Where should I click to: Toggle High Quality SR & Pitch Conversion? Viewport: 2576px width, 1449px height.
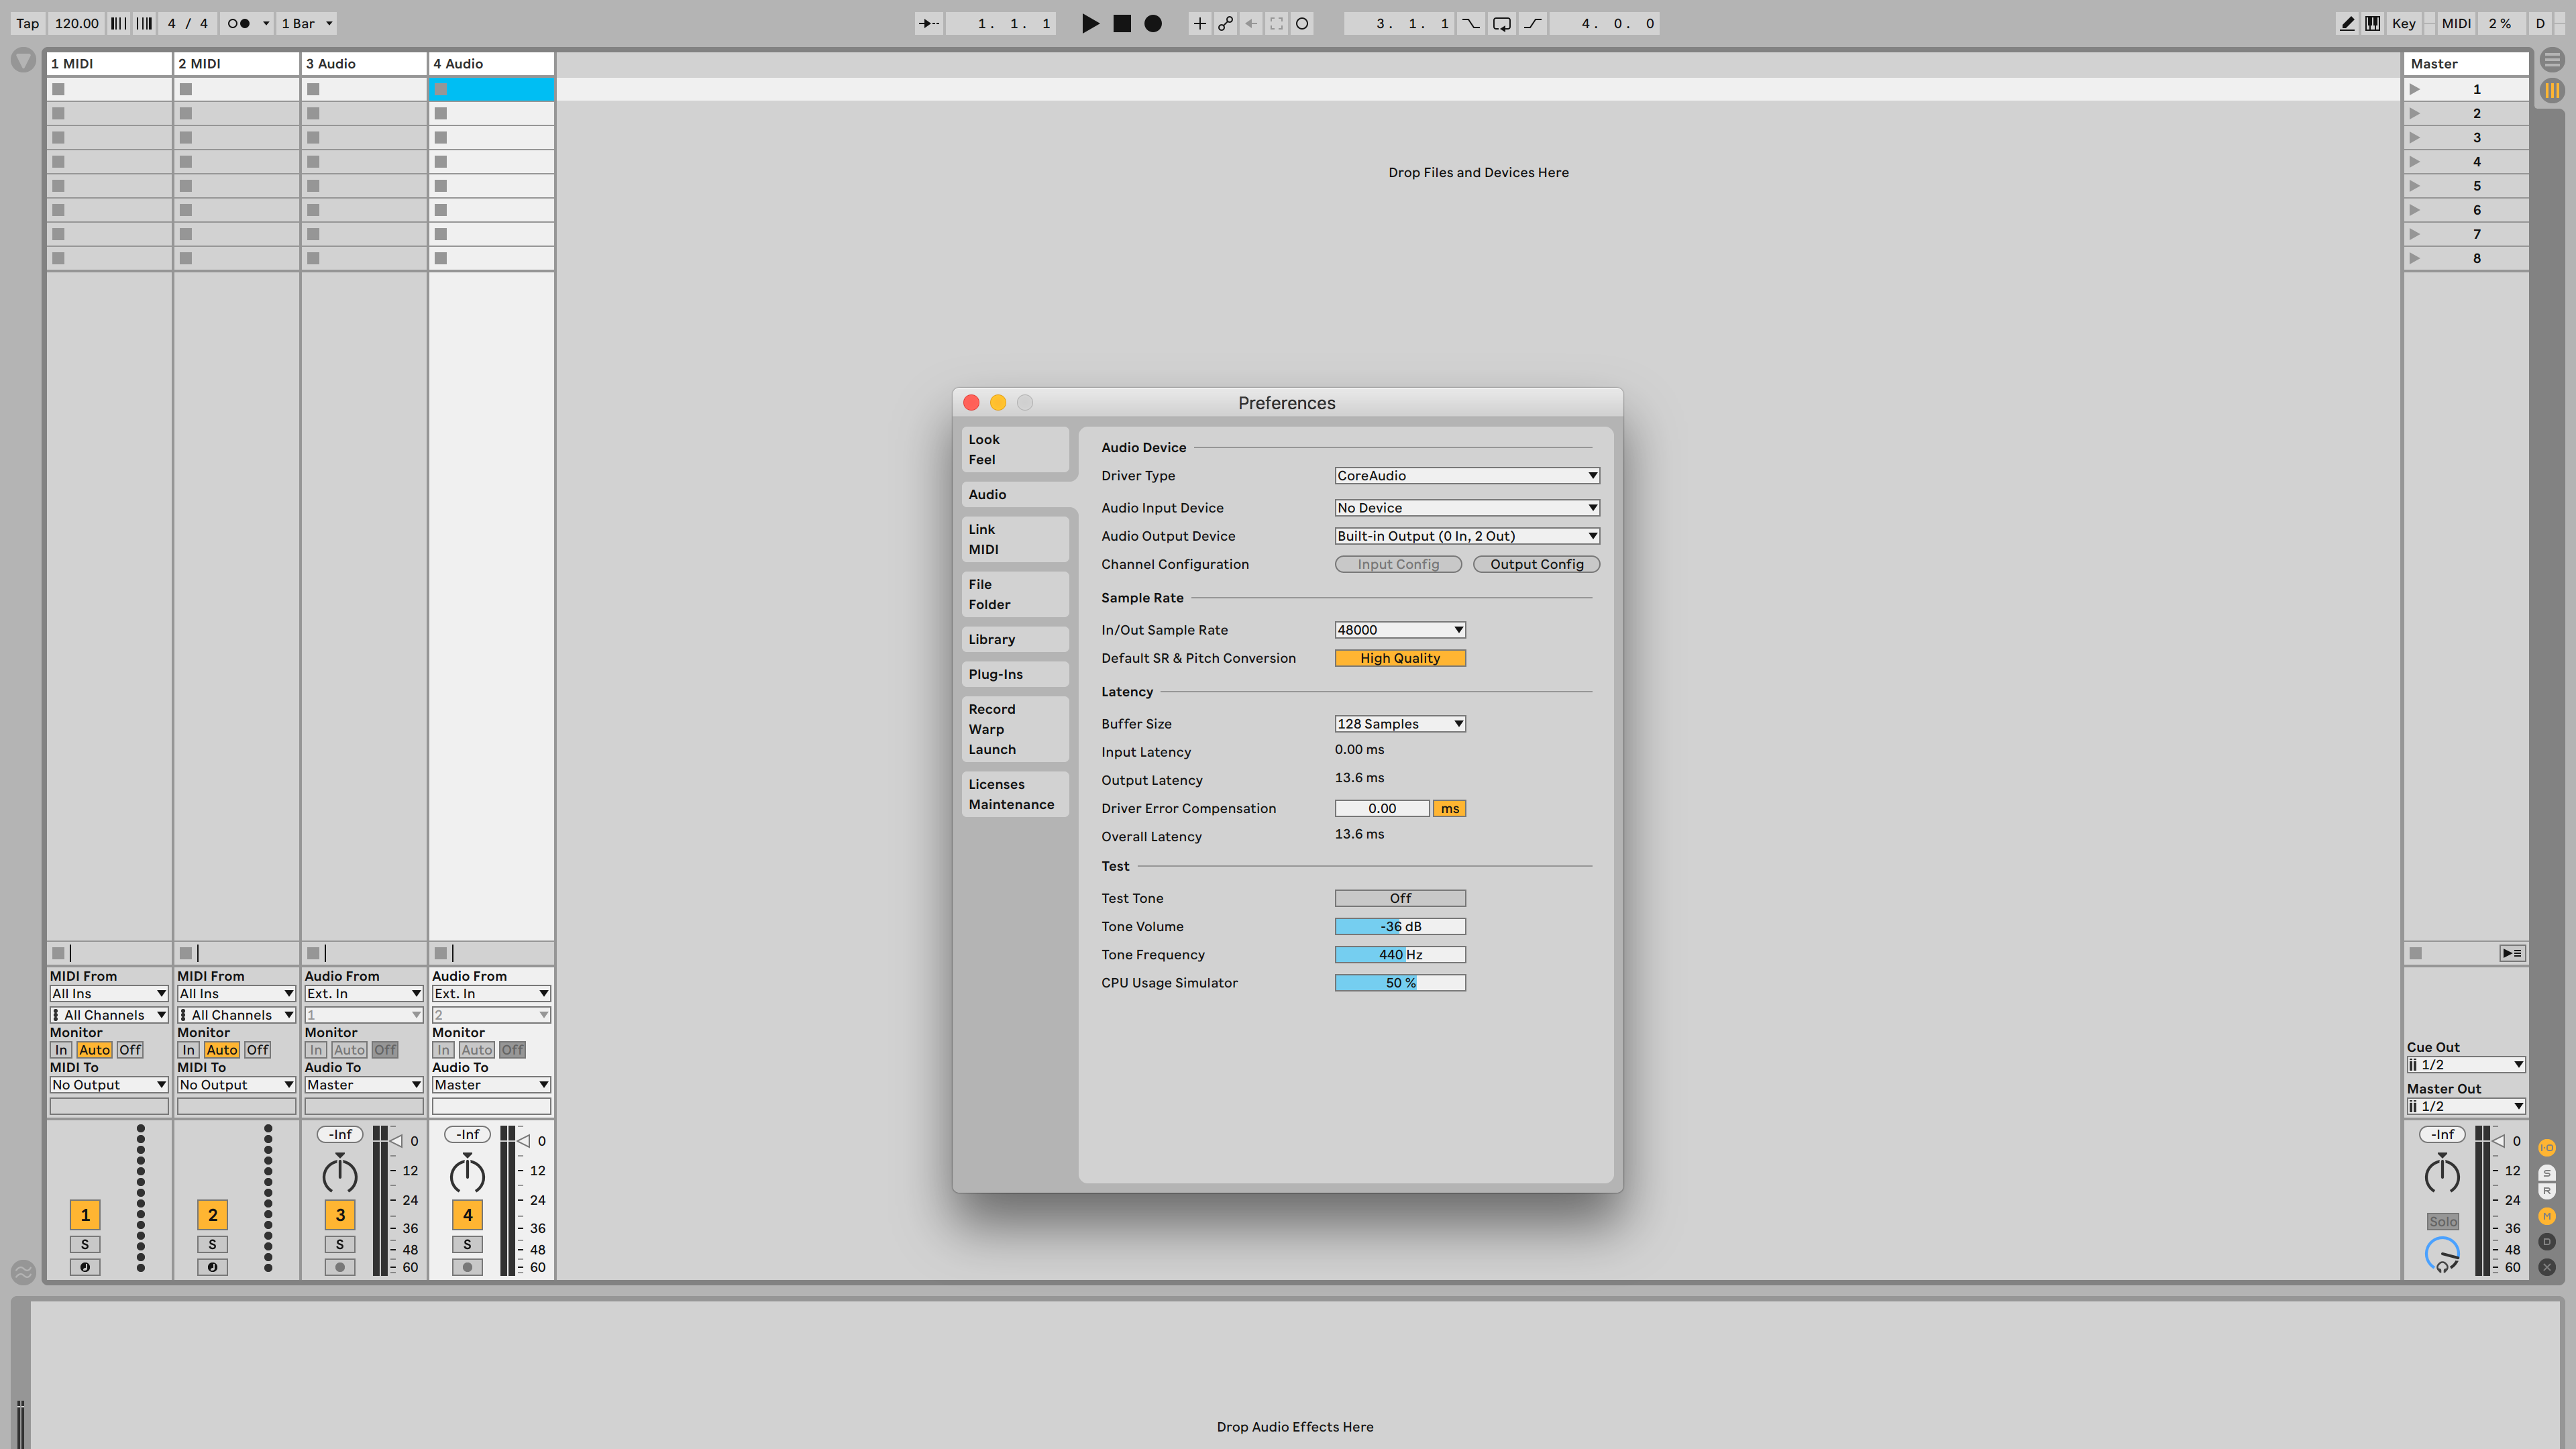(1400, 658)
